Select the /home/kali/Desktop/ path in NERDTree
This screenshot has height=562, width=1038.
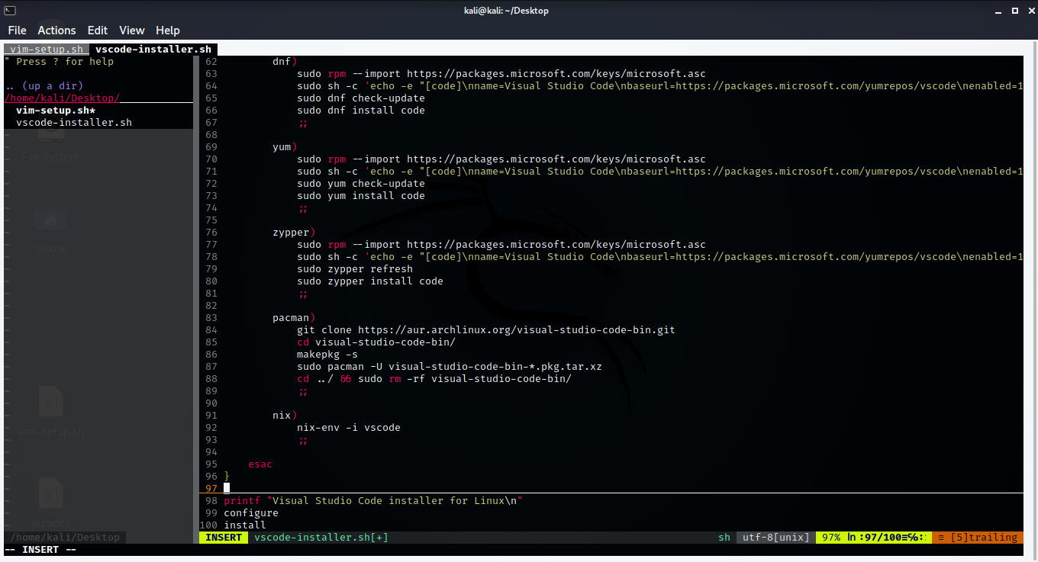point(62,98)
